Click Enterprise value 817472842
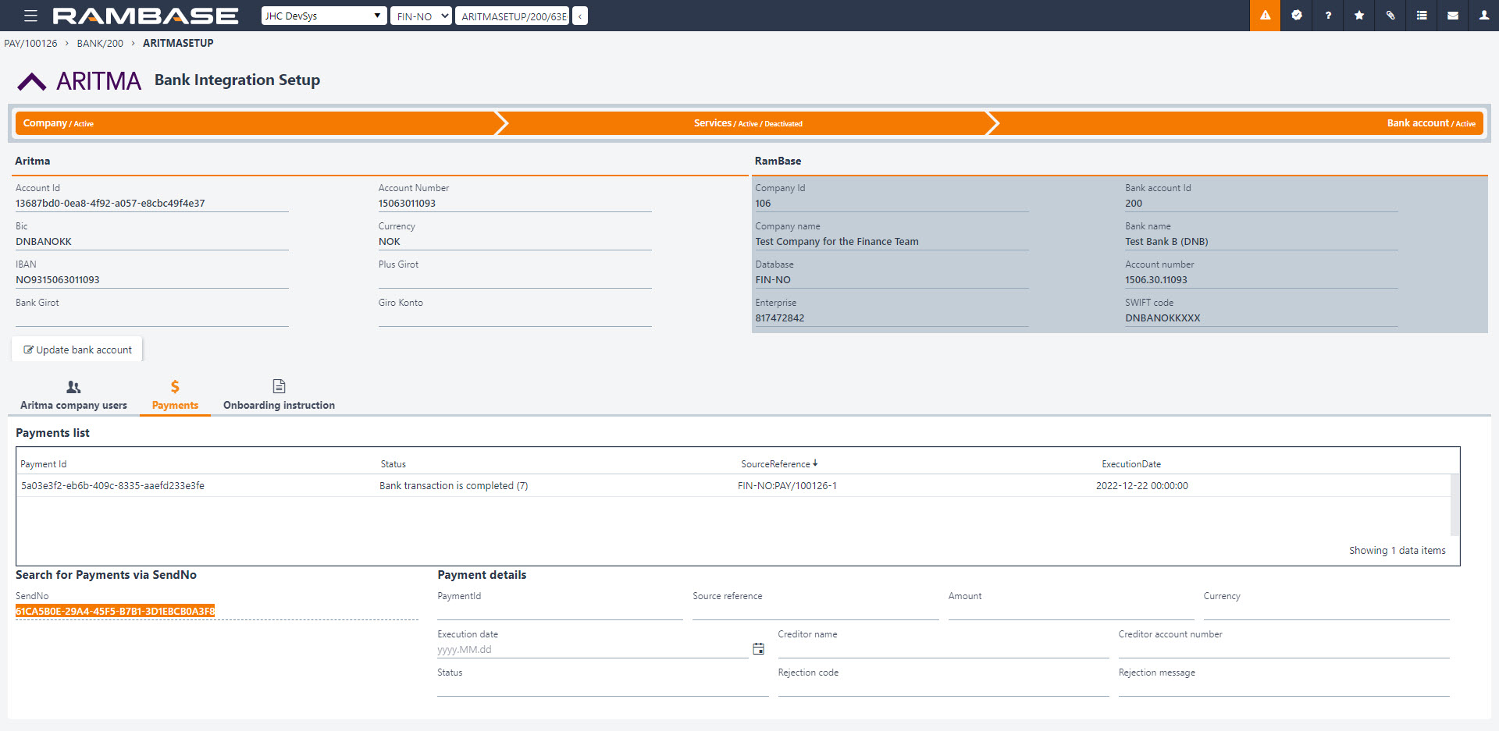The image size is (1499, 731). point(779,318)
